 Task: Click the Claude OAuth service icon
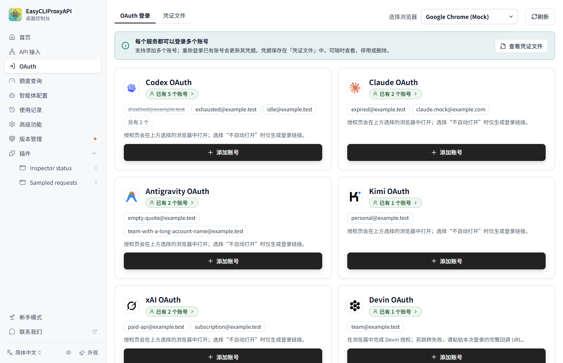pyautogui.click(x=355, y=88)
